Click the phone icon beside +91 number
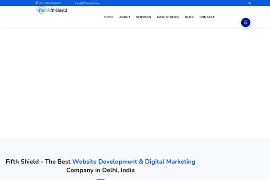Image resolution: width=270 pixels, height=180 pixels. click(x=37, y=3)
